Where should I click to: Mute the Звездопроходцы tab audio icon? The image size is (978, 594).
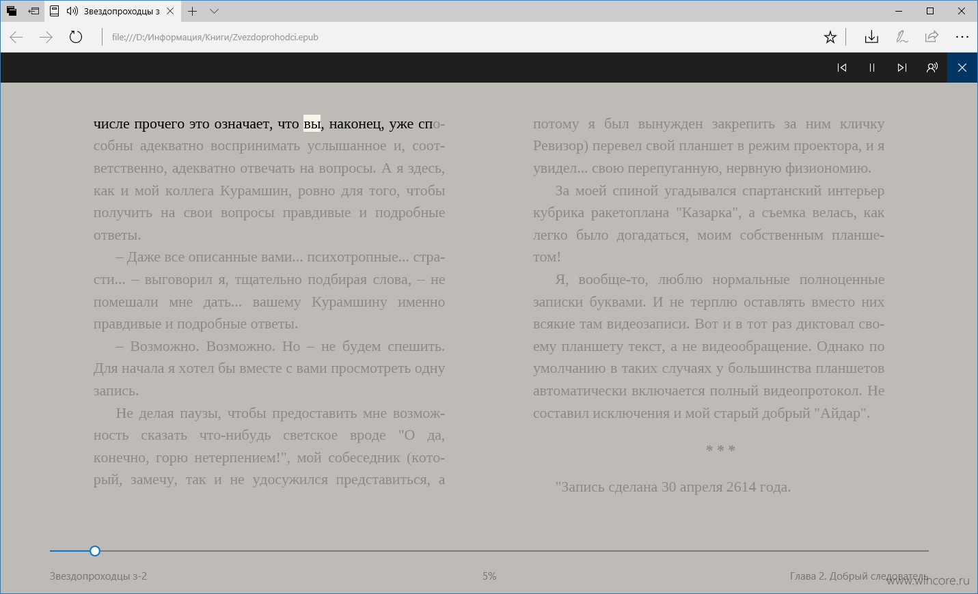[x=72, y=11]
